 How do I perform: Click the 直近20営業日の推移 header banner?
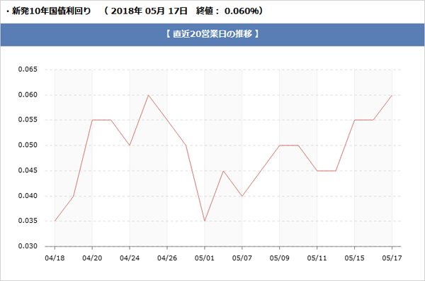click(212, 35)
